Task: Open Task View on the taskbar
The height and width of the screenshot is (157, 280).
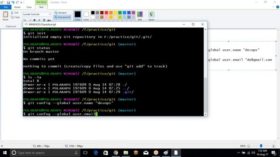Action: [85, 153]
